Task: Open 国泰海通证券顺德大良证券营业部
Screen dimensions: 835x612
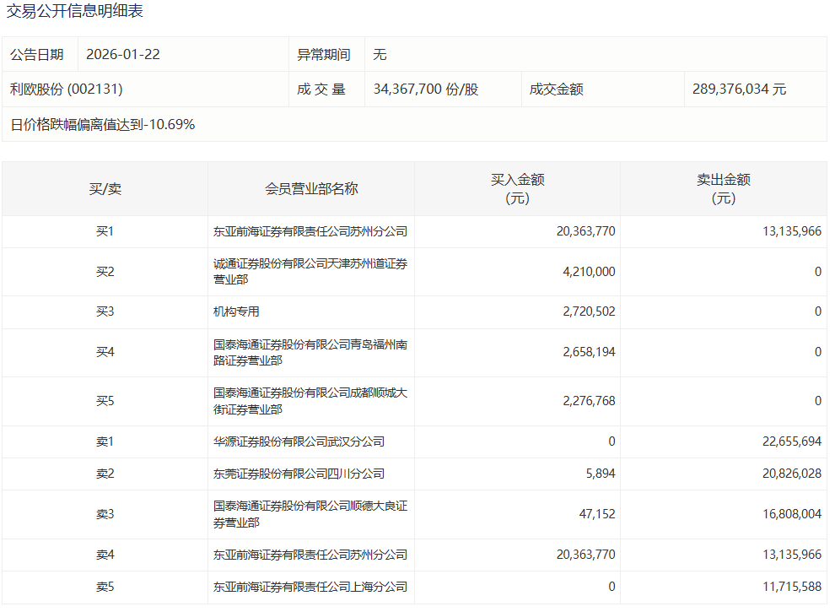Action: tap(310, 515)
